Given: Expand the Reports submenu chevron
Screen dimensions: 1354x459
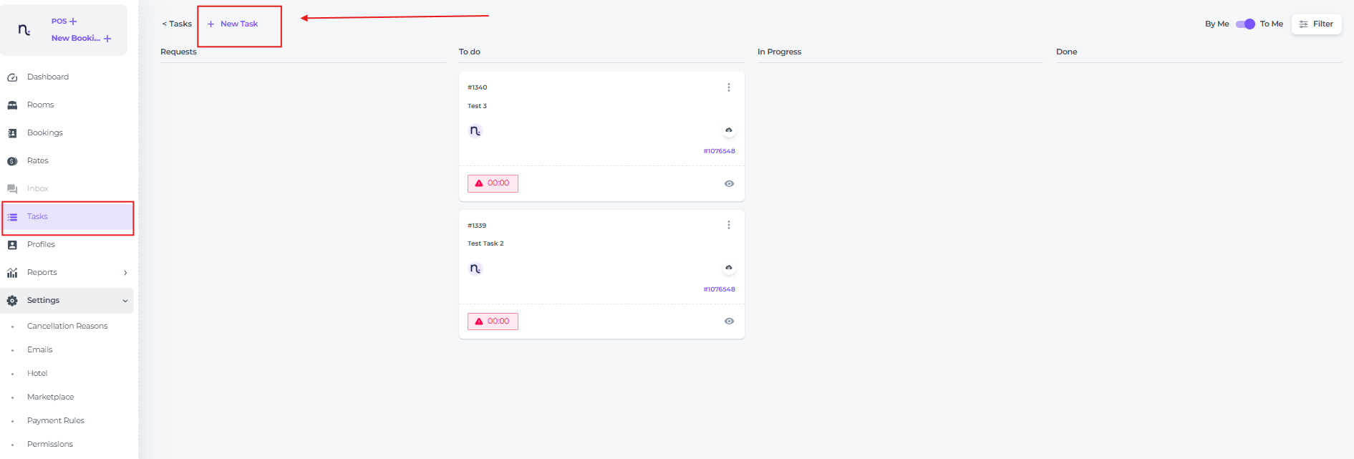Looking at the screenshot, I should coord(125,273).
